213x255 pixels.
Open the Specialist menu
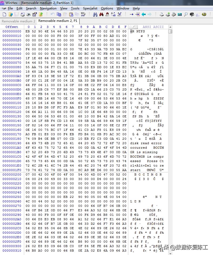[x=90, y=8]
